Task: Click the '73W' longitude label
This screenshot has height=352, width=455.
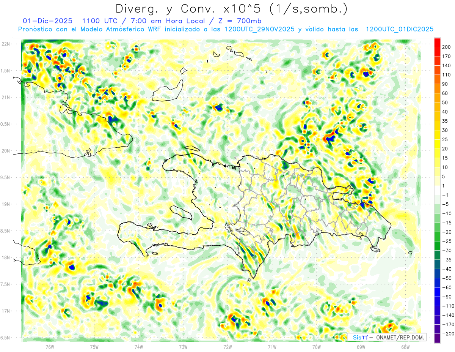Action: (183, 347)
